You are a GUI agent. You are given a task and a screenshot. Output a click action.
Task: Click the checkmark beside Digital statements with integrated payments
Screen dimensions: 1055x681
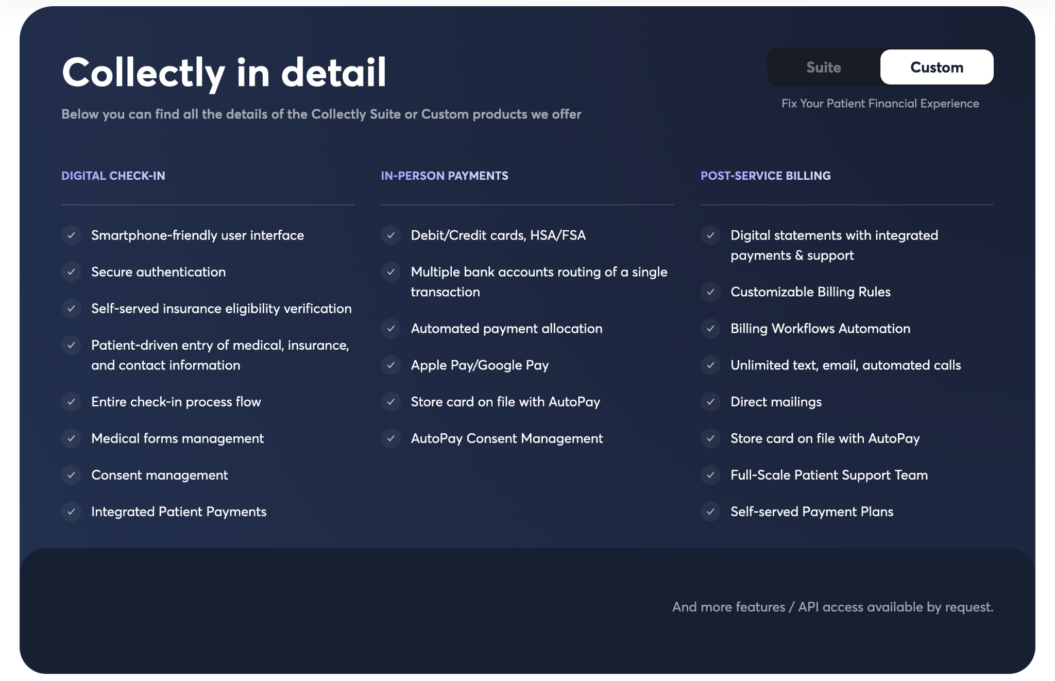[x=711, y=235]
